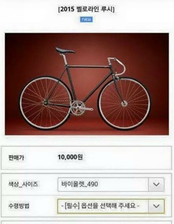Click the seat post below the saddle
The width and height of the screenshot is (174, 224).
(65, 59)
